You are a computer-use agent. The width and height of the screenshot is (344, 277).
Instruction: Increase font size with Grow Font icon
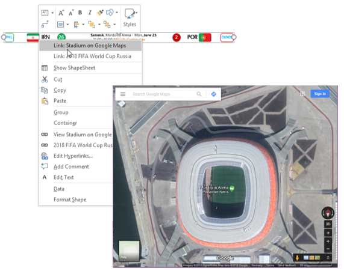tap(61, 13)
